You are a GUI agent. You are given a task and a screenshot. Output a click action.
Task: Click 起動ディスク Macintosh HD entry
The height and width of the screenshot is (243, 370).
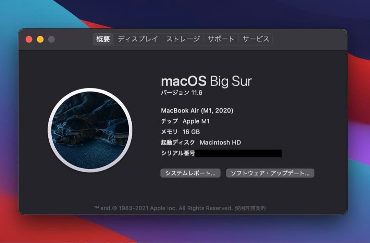201,143
